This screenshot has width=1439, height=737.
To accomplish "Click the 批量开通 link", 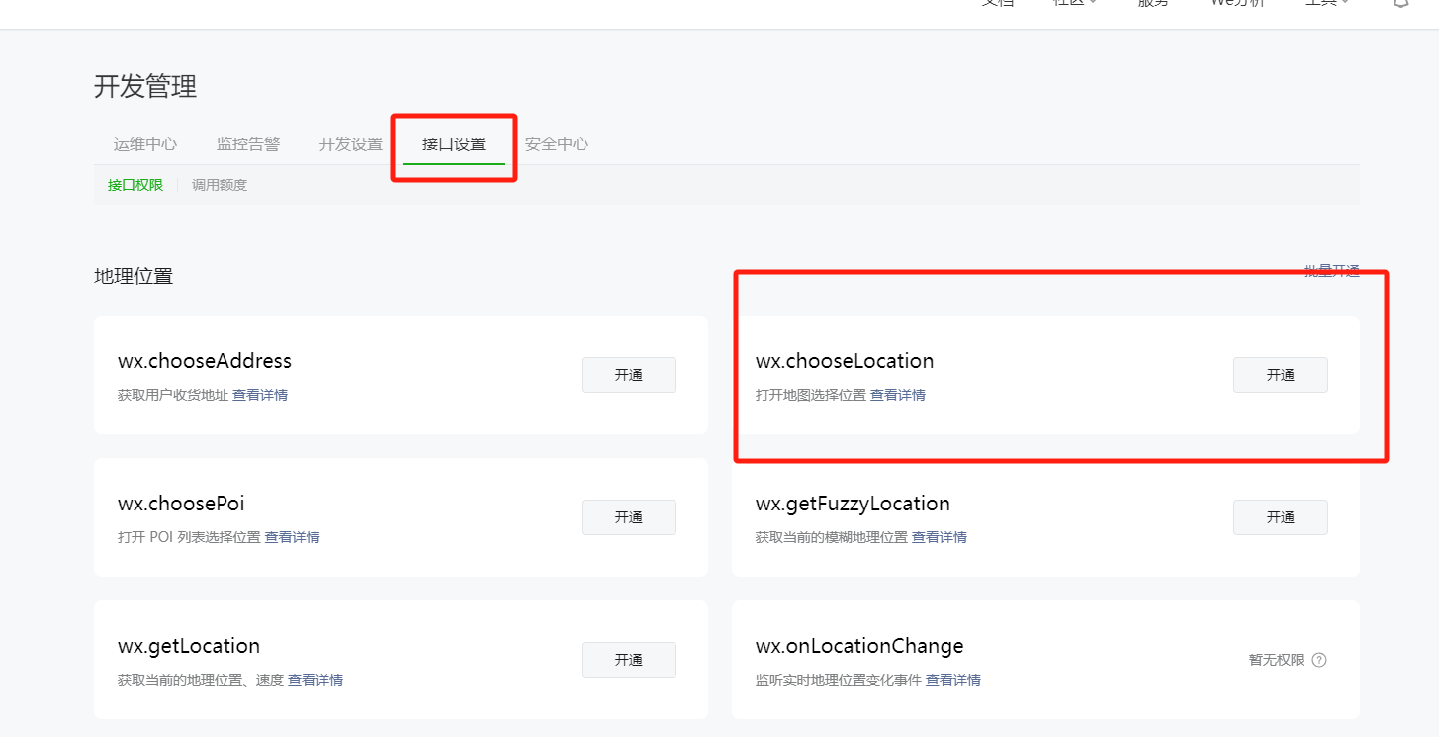I will click(1331, 271).
